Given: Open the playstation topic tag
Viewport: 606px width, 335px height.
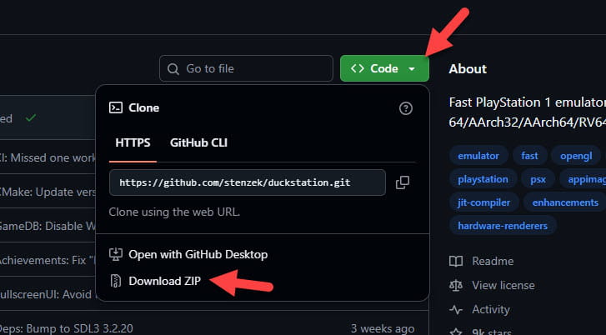Looking at the screenshot, I should coord(483,179).
